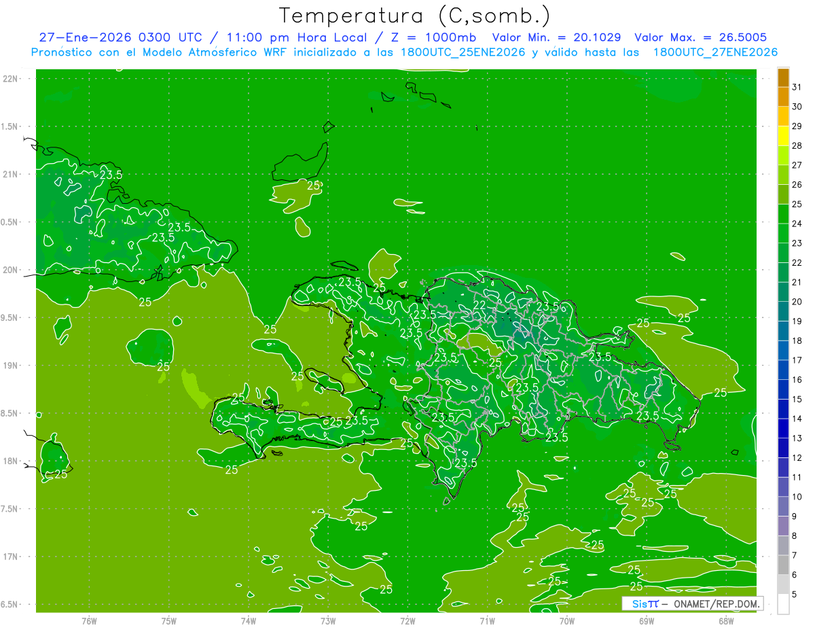Click the '19N' latitude axis label
The width and height of the screenshot is (815, 630).
tap(11, 366)
